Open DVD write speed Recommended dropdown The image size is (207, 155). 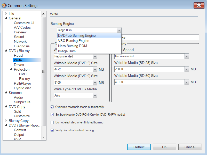coord(95,57)
